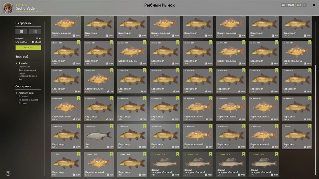
Task: Select the Хариус card priced 47,60
Action: pos(231,164)
